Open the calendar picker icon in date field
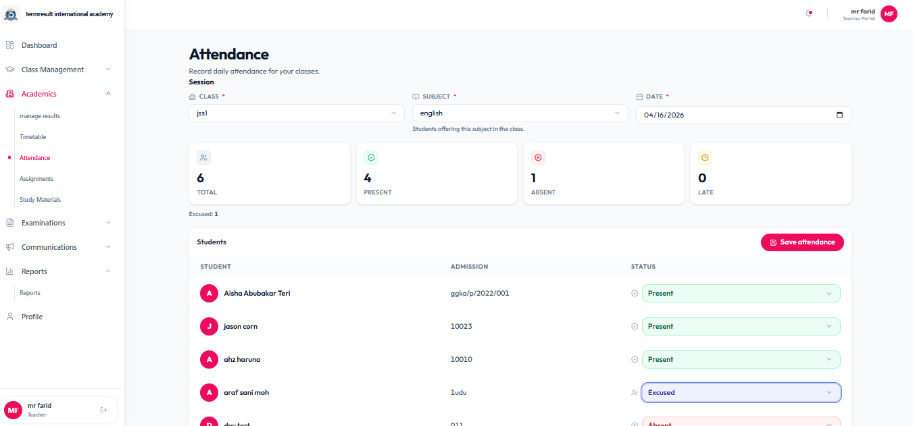Screen dimensions: 913x426 point(839,115)
